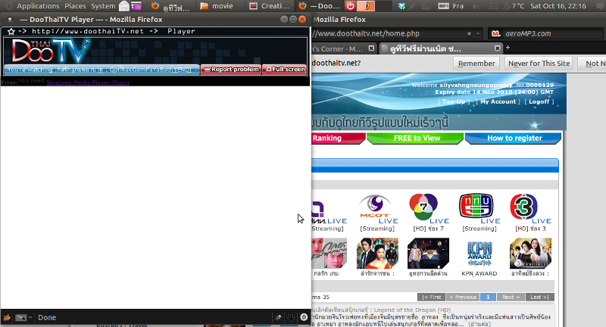Select the FREE to View tab
This screenshot has height=327, width=606.
coord(415,139)
